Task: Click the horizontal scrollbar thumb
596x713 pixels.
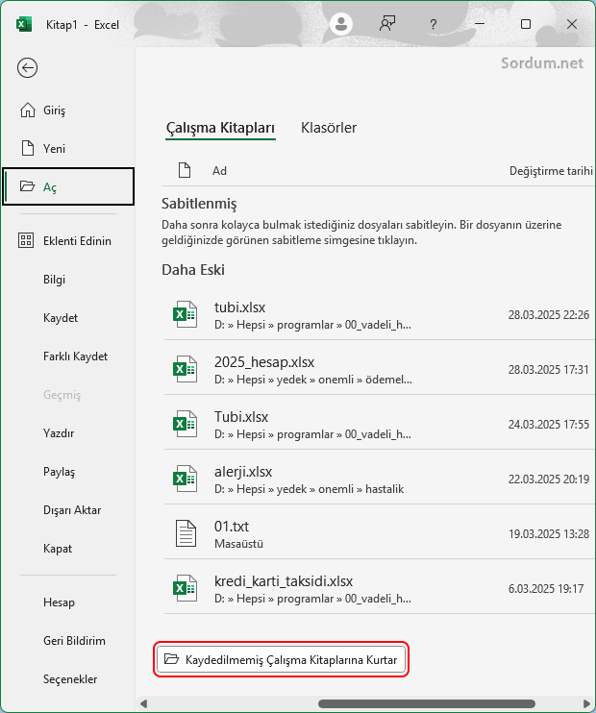Action: point(426,703)
